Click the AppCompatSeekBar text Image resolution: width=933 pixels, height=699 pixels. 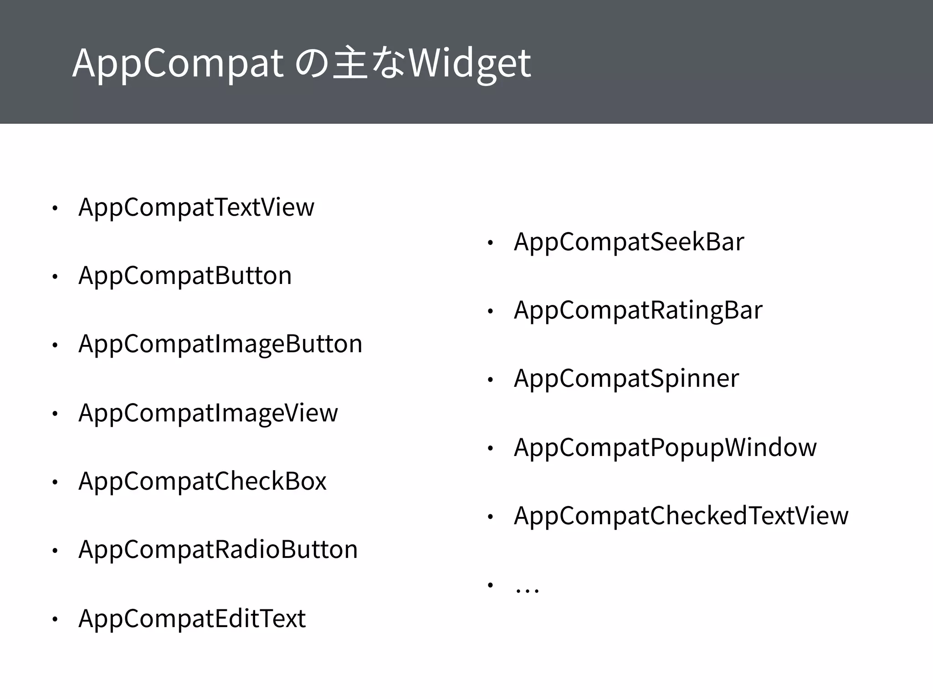pos(629,242)
